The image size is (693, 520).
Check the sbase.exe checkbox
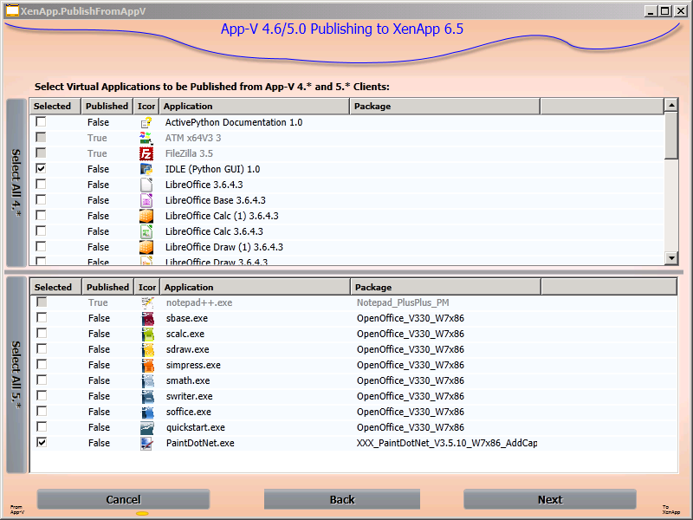coord(42,318)
